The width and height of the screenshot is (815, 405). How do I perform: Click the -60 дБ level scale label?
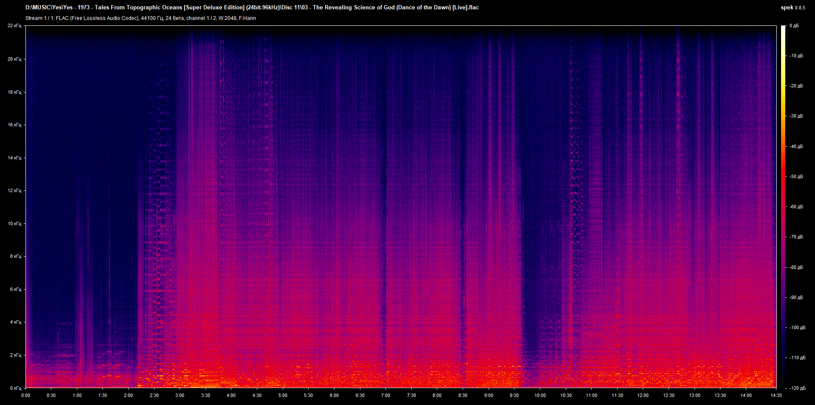(x=796, y=207)
